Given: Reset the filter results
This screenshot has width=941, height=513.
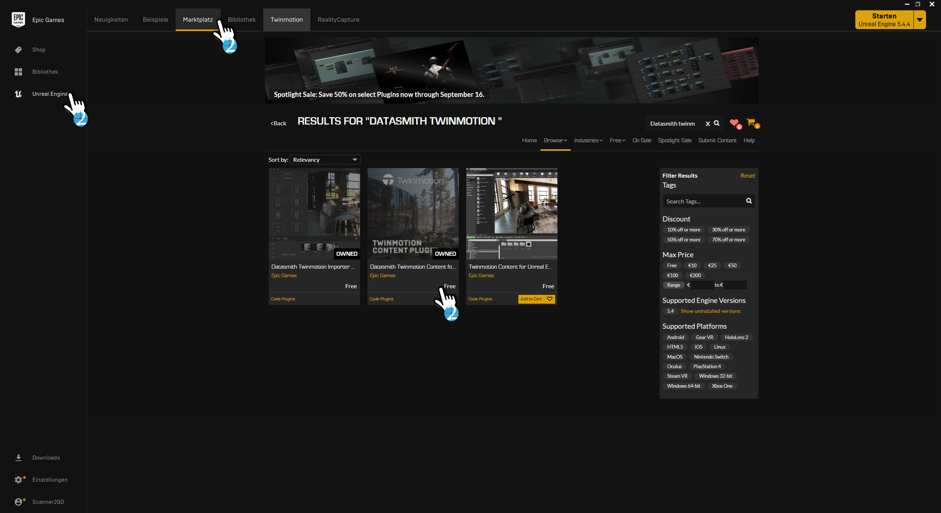Looking at the screenshot, I should 748,176.
